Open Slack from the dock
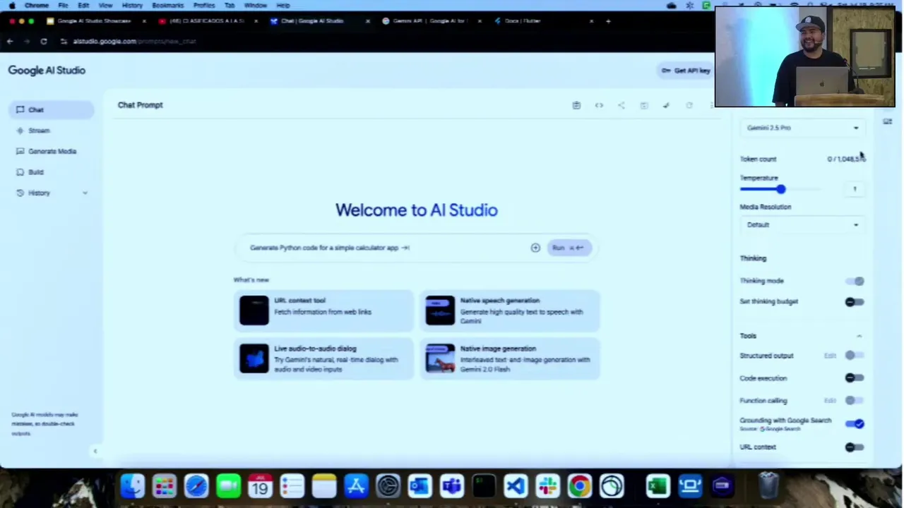The image size is (904, 508). coord(547,486)
